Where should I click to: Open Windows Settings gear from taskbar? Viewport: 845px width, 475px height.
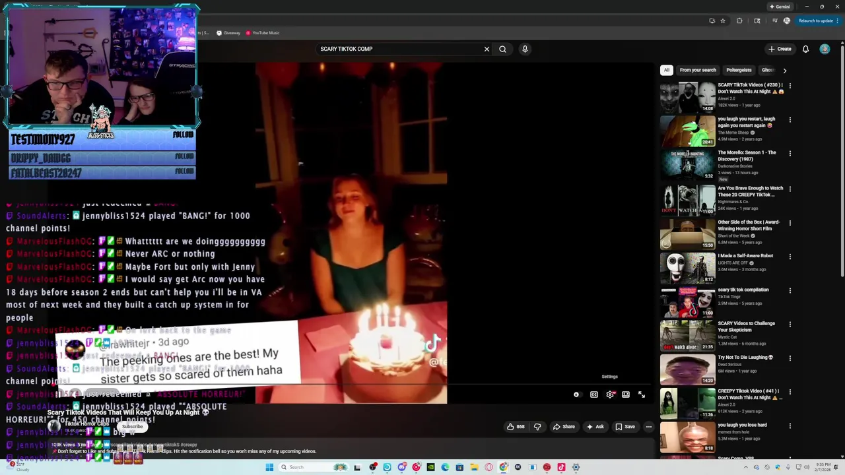tap(576, 467)
